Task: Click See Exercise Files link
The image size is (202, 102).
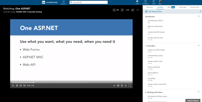Action: click(x=155, y=12)
